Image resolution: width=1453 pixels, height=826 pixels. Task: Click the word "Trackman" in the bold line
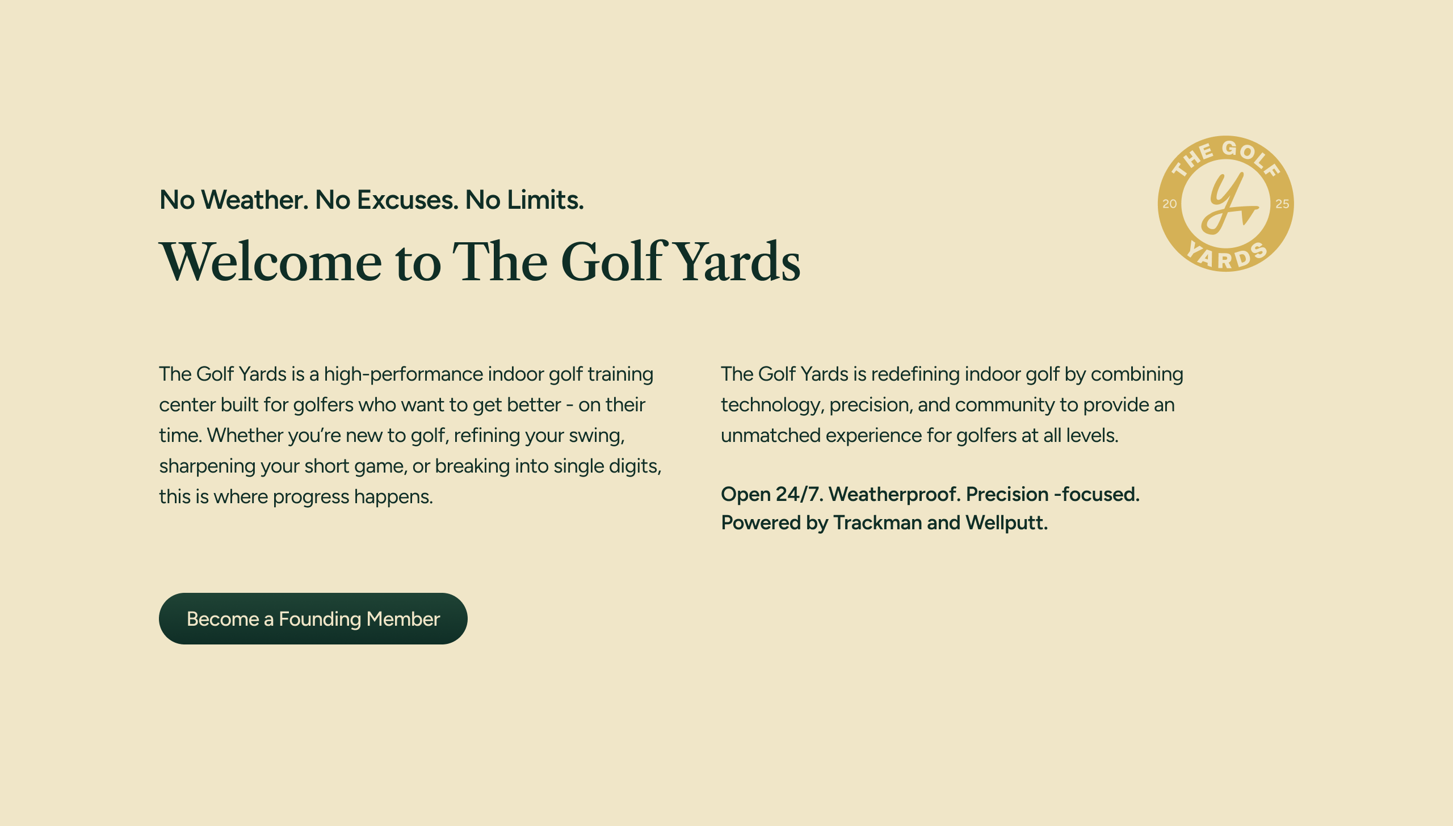(877, 522)
